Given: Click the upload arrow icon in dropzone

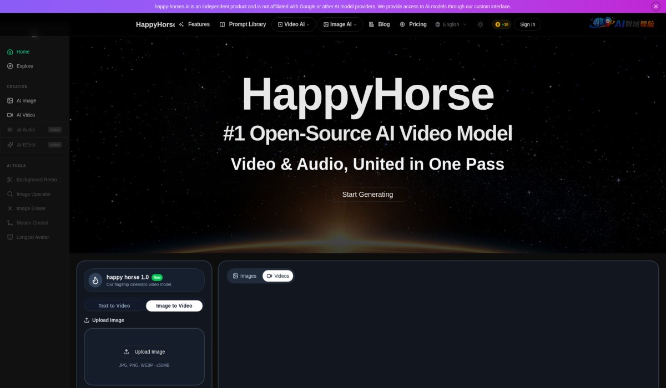Looking at the screenshot, I should point(127,351).
